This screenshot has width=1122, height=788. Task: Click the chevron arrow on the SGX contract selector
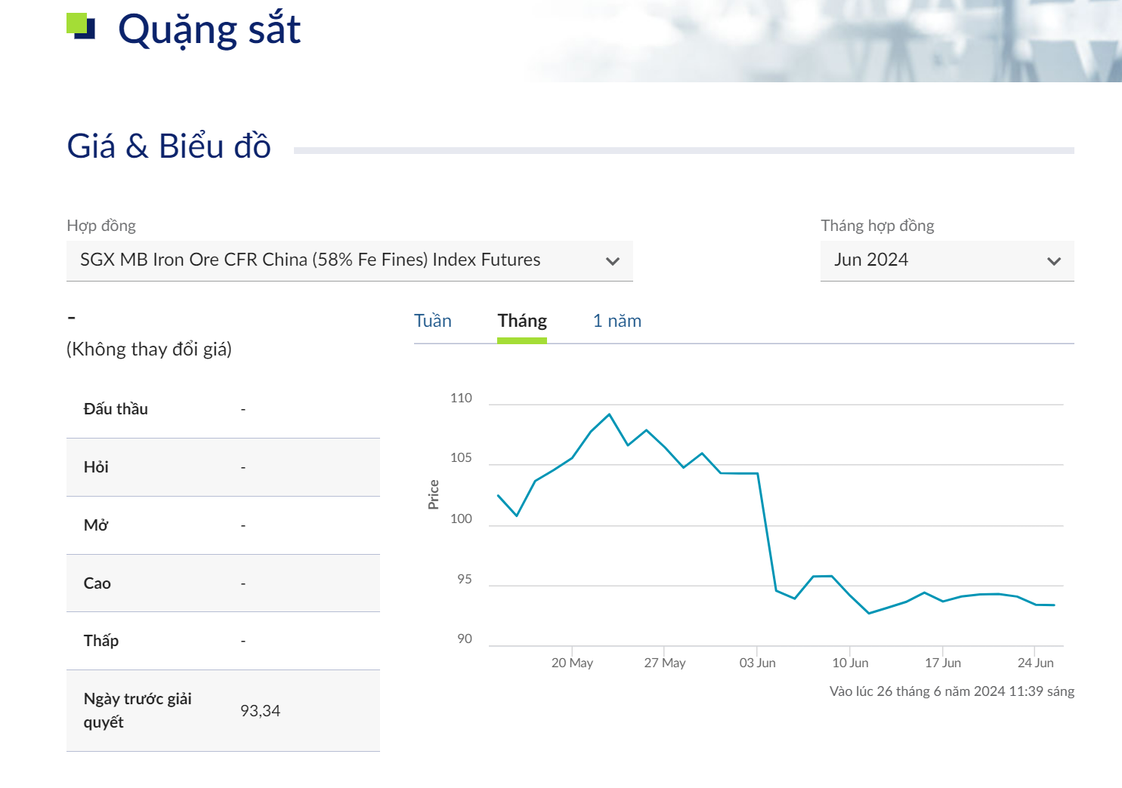[x=614, y=261]
